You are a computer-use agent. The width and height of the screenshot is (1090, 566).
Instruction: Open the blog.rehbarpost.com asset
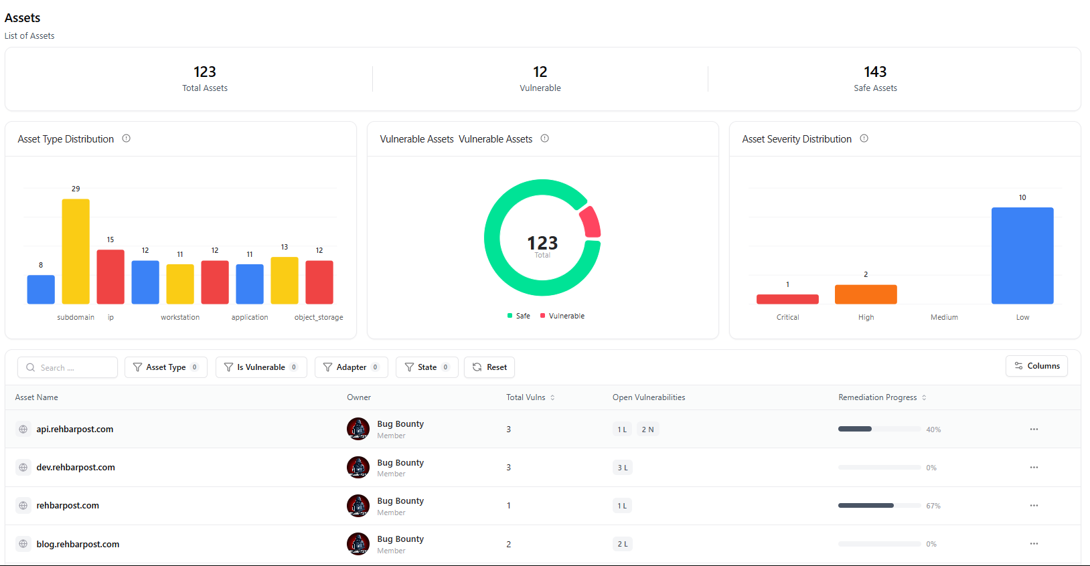click(x=78, y=545)
